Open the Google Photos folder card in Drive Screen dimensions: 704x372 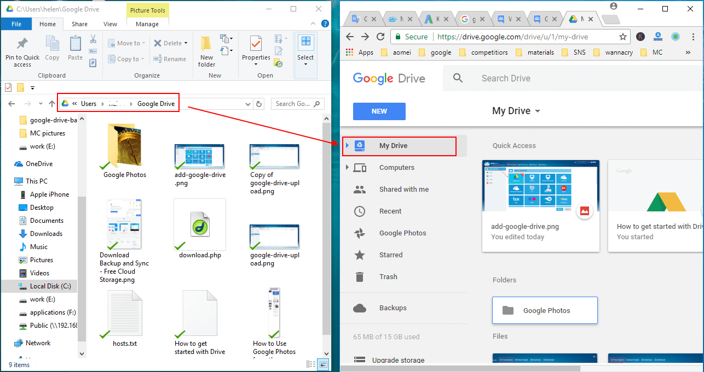point(545,310)
